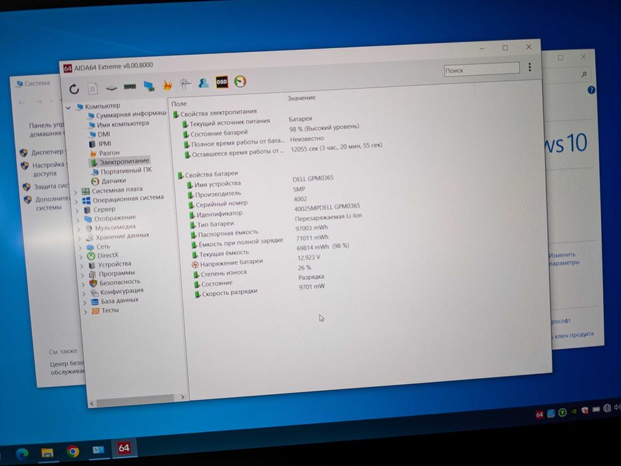Image resolution: width=621 pixels, height=466 pixels.
Task: Select the Имя устройства row
Action: pos(218,184)
